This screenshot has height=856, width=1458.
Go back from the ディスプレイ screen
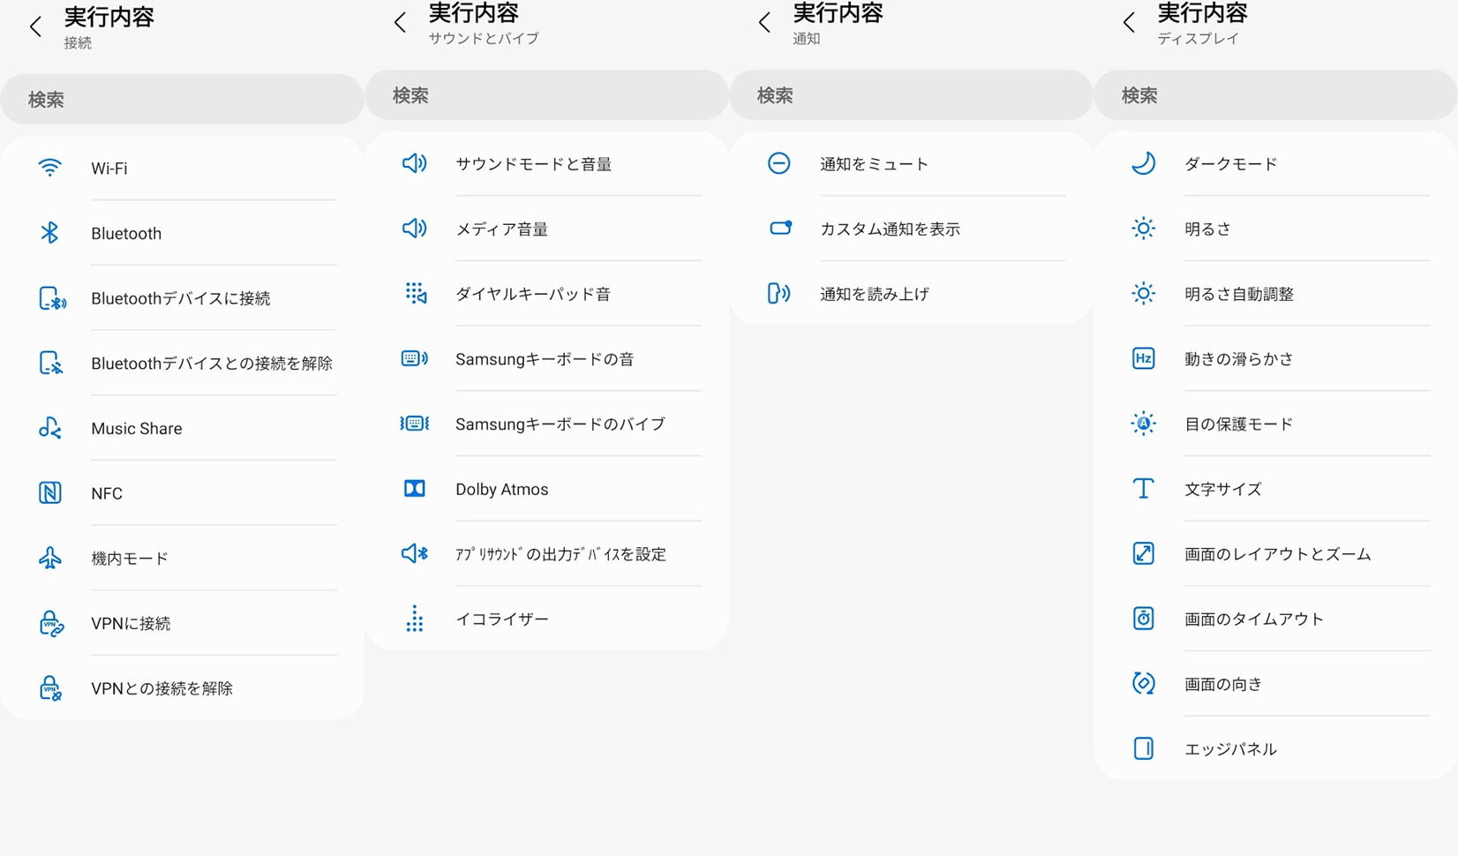(1129, 23)
